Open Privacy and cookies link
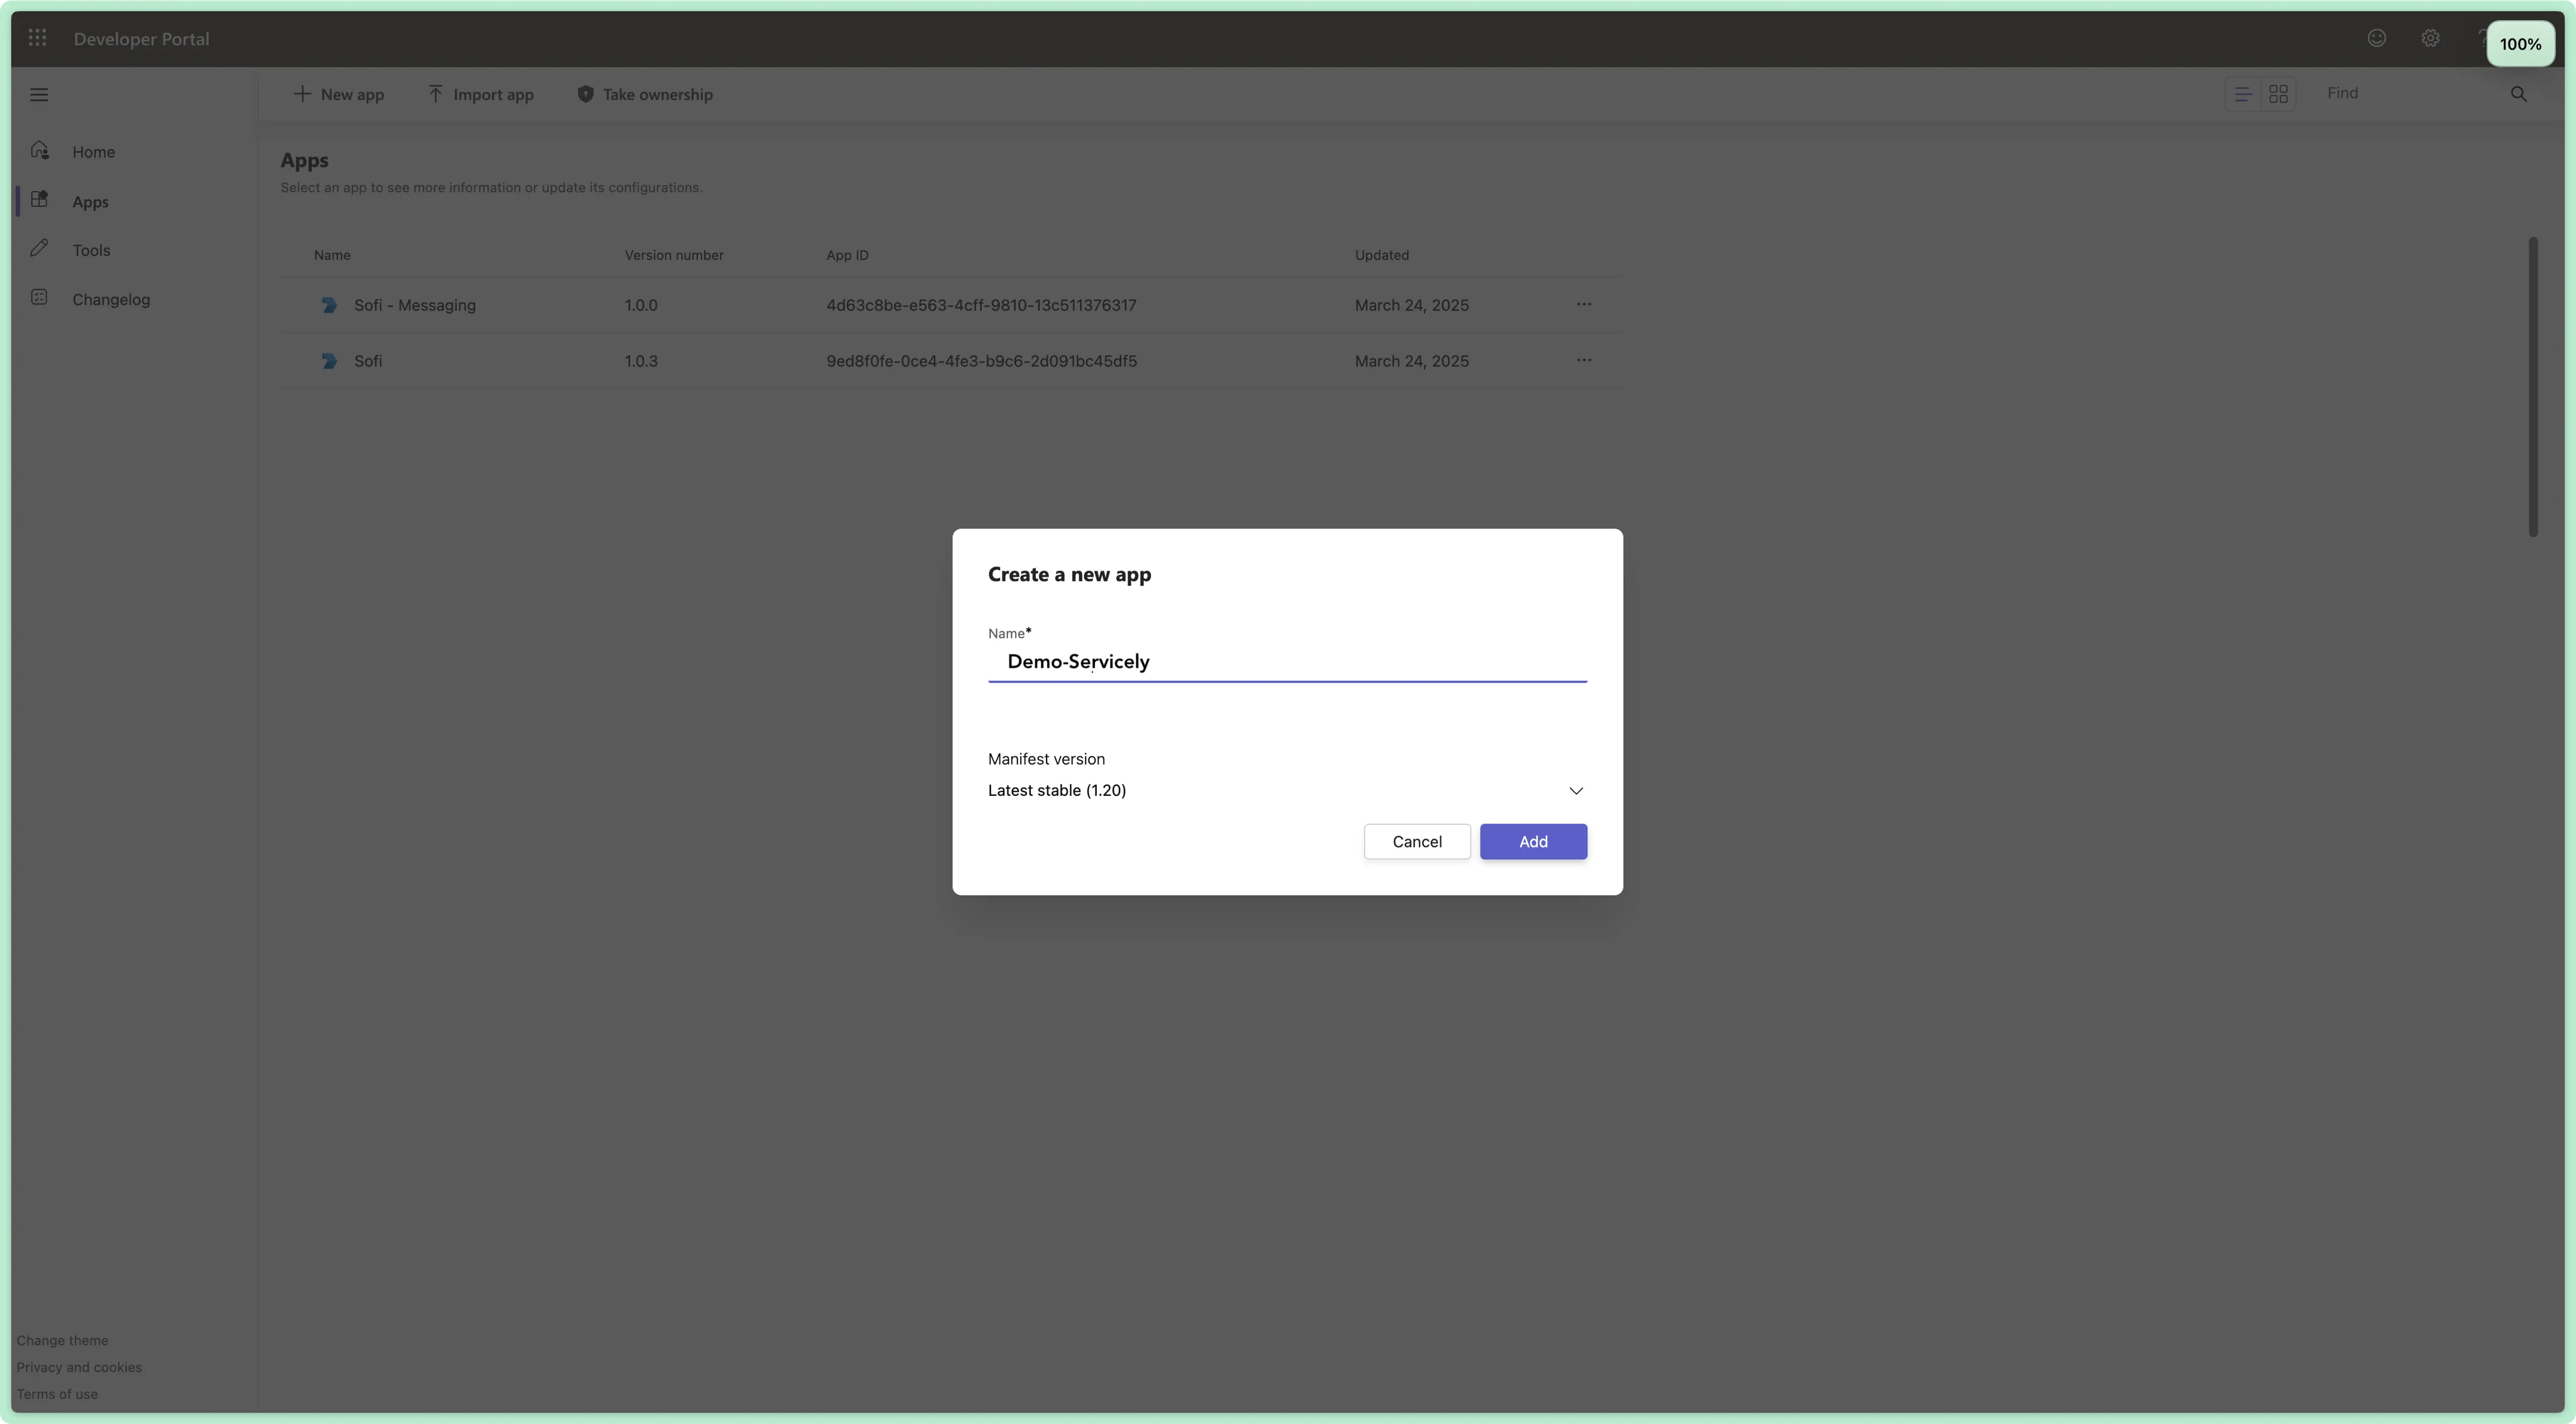The image size is (2576, 1424). click(79, 1367)
